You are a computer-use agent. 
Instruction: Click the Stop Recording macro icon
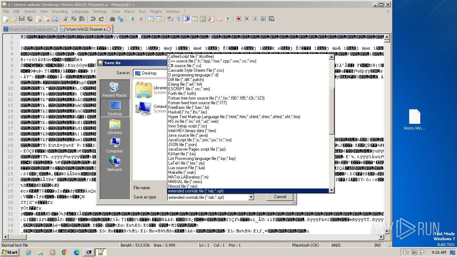[x=247, y=19]
